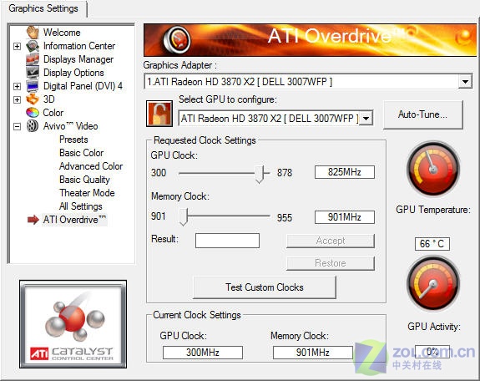Image resolution: width=480 pixels, height=381 pixels.
Task: Select Avivo Video in the tree
Action: [x=70, y=126]
